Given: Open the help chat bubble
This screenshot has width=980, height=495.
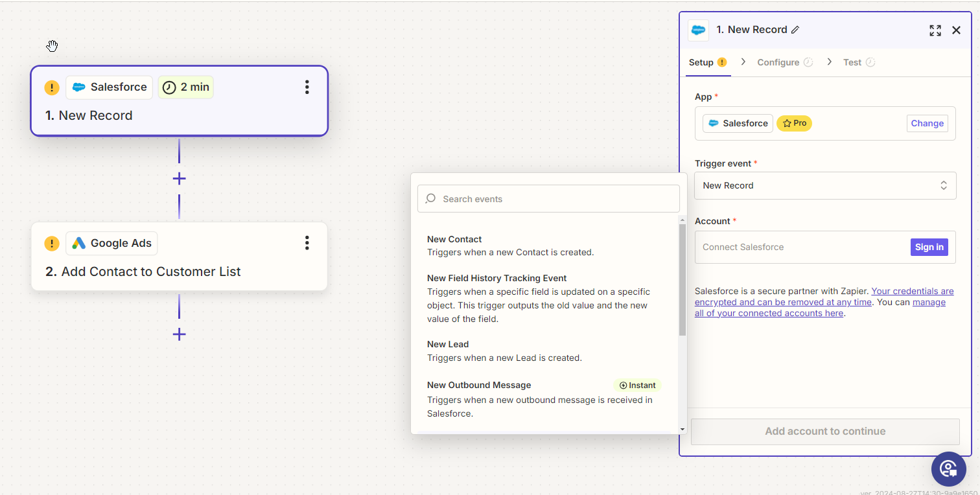Looking at the screenshot, I should click(x=949, y=469).
